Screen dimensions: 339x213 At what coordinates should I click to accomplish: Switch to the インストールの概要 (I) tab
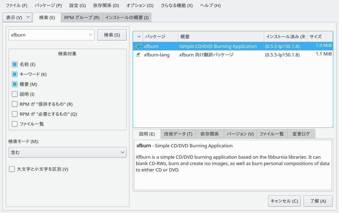pyautogui.click(x=127, y=17)
